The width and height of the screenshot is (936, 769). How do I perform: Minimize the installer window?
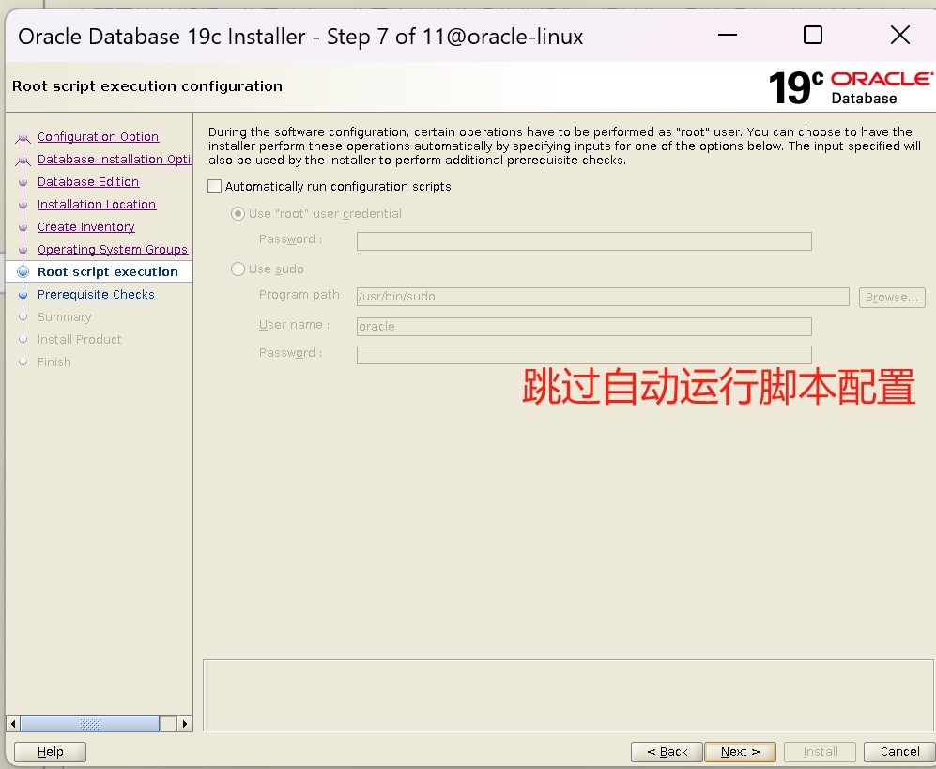pos(727,36)
